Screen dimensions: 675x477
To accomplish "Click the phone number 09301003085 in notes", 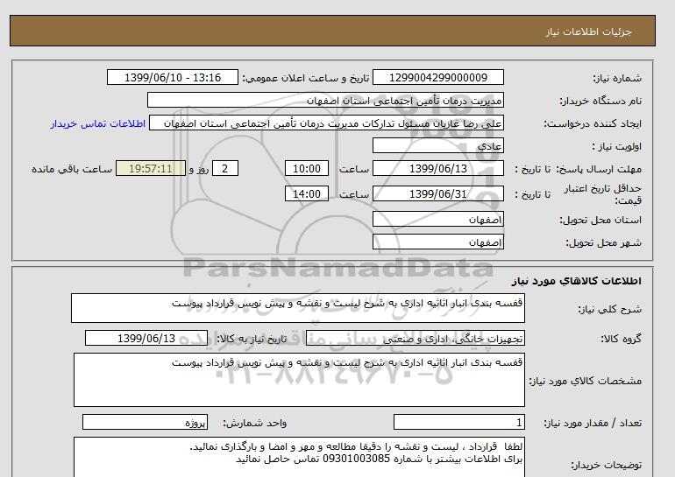I will point(356,459).
